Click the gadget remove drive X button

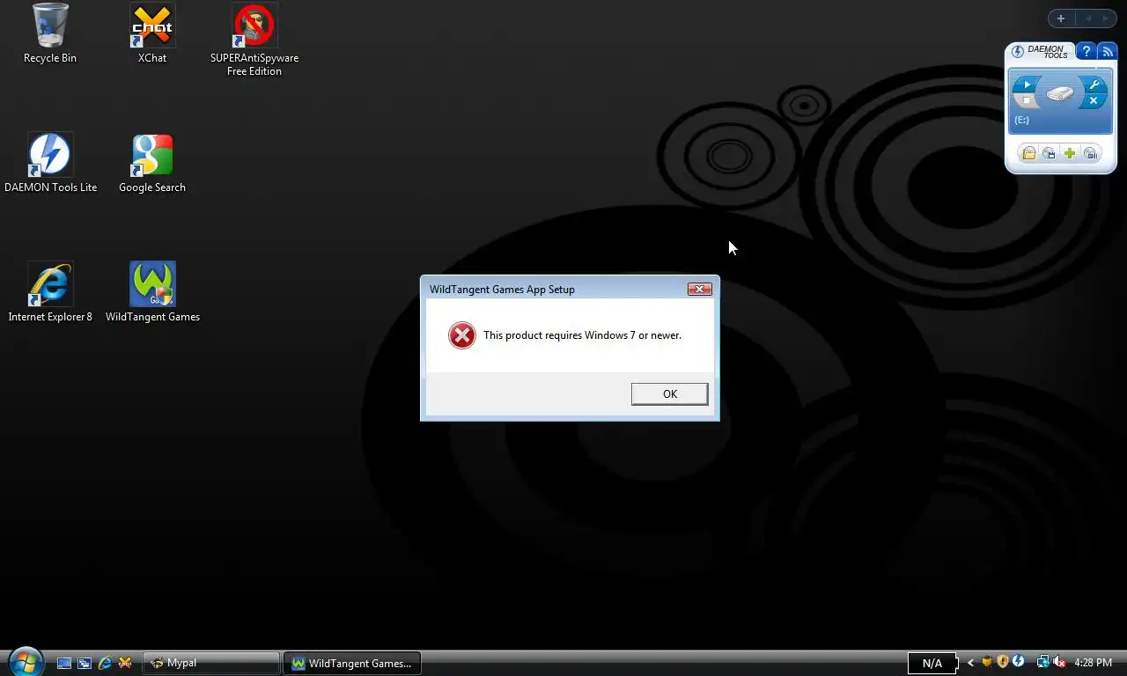[1094, 101]
